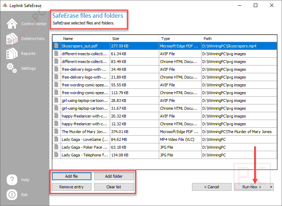Click the Add file button
Image resolution: width=282 pixels, height=206 pixels.
pyautogui.click(x=72, y=176)
